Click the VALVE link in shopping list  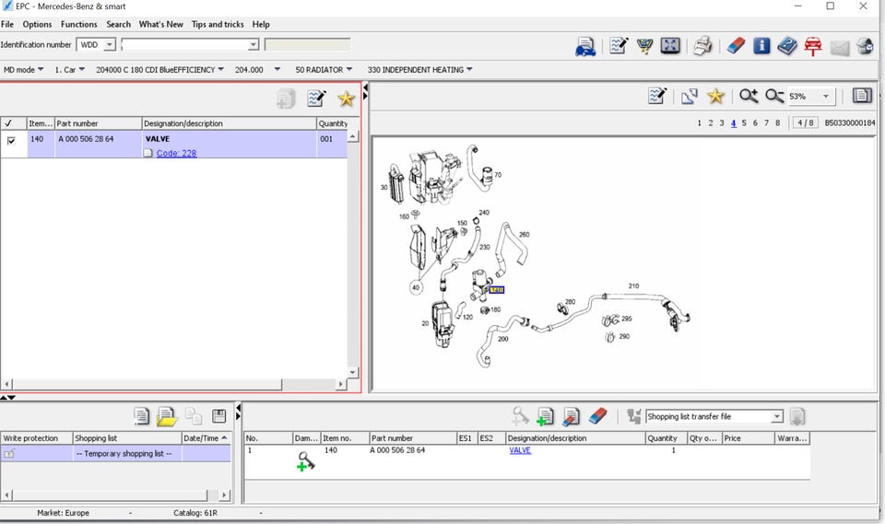click(x=520, y=450)
